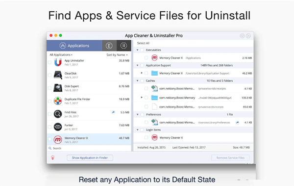Click Memory Cleaner X icon under Executables
Viewport: 294px width, 186px height.
[154, 58]
